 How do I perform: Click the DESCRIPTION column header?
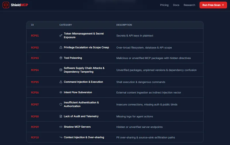click(124, 25)
